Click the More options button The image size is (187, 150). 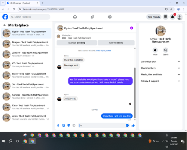click(116, 43)
